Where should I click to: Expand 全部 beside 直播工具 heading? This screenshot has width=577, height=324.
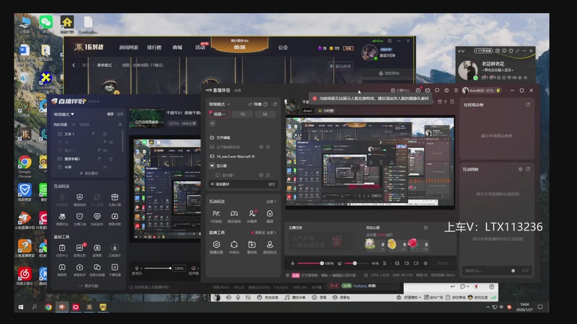(x=271, y=233)
